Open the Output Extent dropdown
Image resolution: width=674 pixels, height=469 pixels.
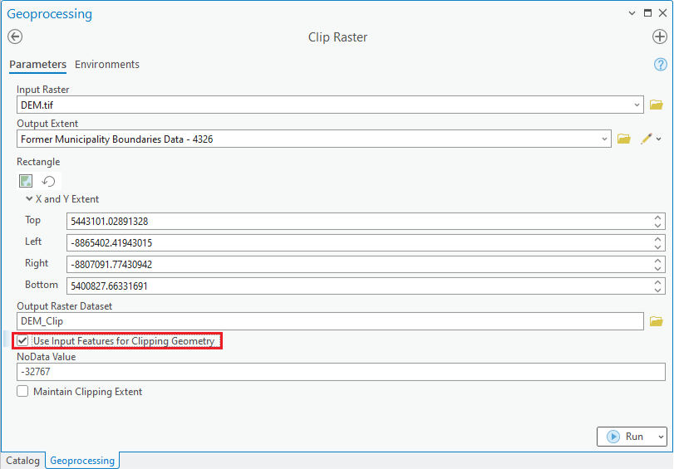[x=604, y=139]
